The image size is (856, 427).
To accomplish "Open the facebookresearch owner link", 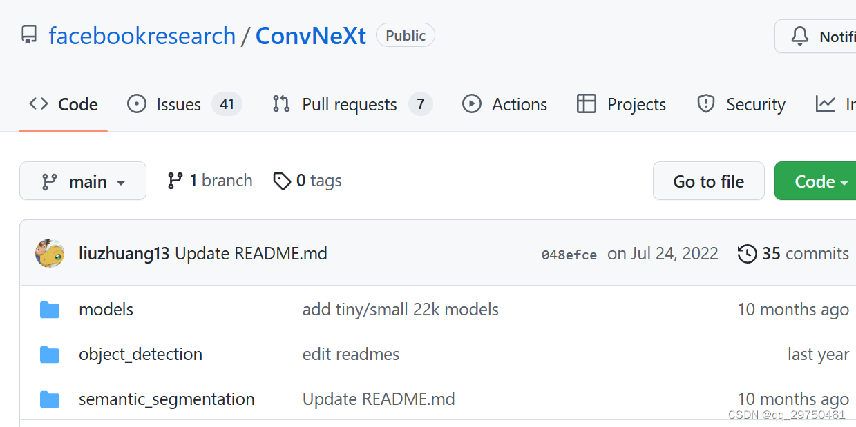I will tap(142, 36).
